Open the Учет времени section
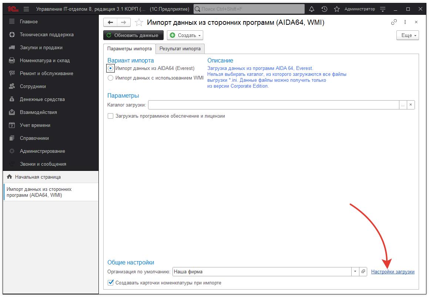Viewport: 429px width, 297px height. tap(36, 125)
